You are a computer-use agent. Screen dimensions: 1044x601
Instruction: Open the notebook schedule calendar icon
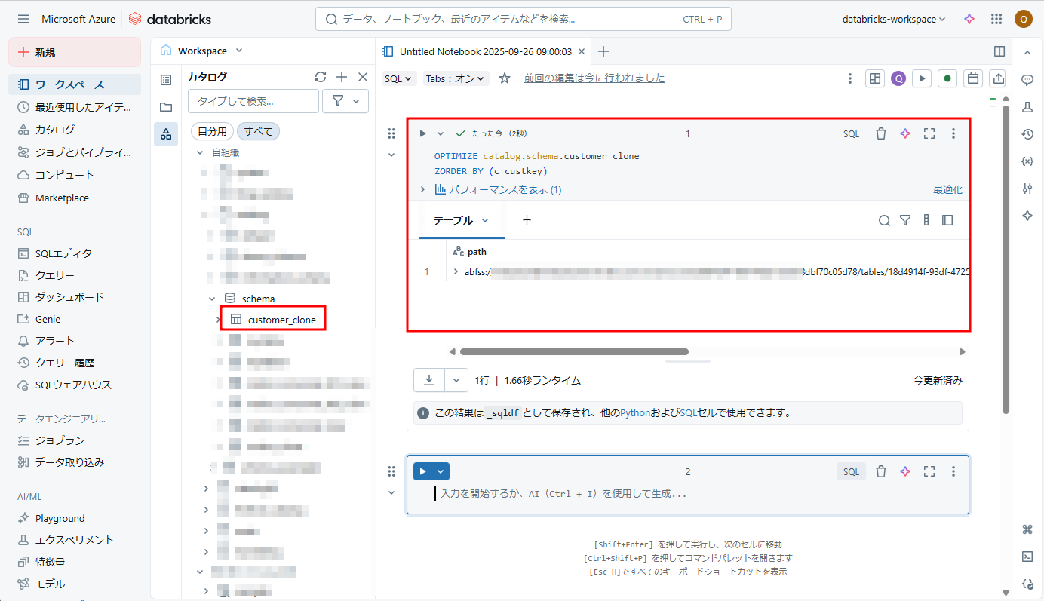(973, 78)
